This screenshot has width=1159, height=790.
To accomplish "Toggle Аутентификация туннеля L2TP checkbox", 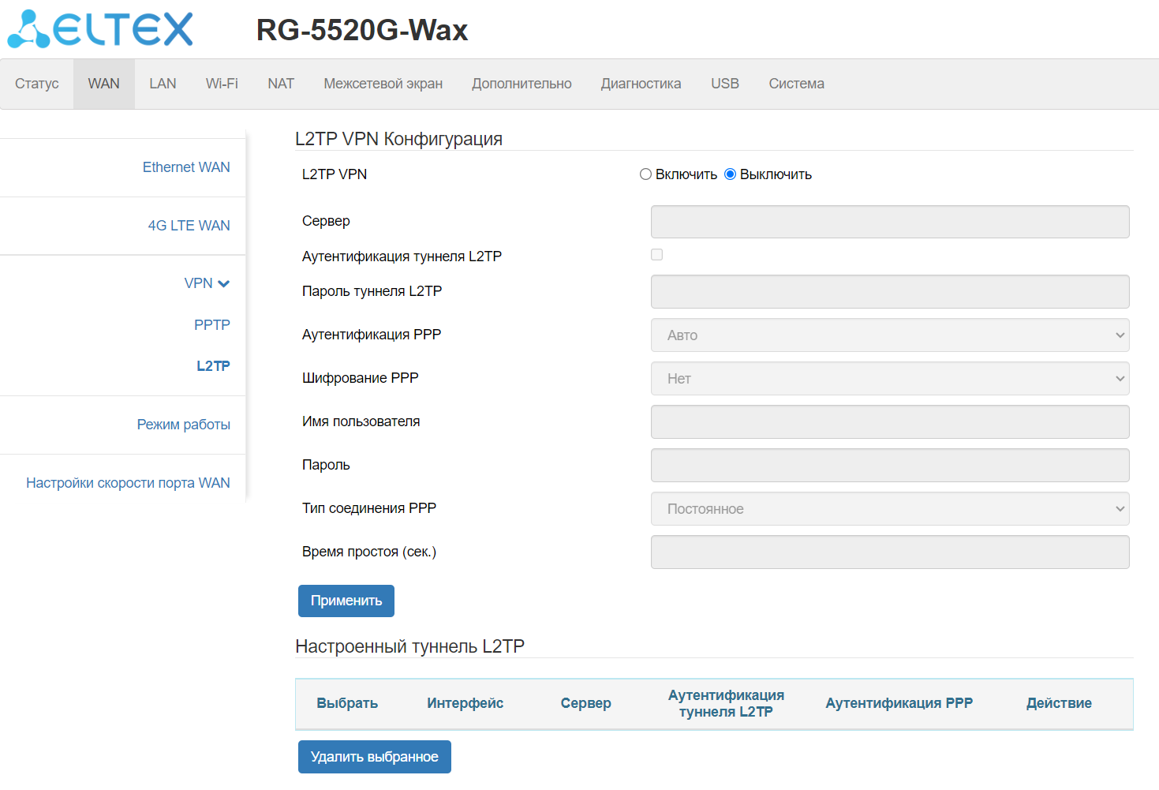I will pos(656,255).
